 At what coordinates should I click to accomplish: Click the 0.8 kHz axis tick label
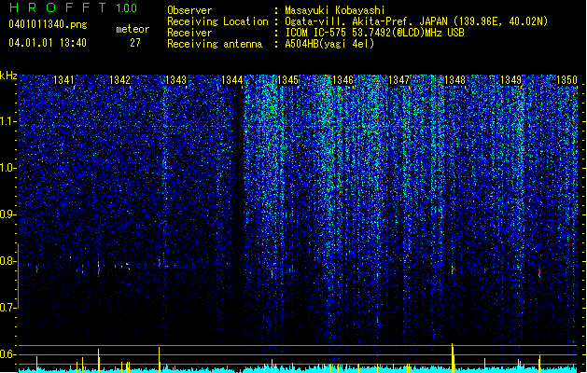[x=7, y=261]
